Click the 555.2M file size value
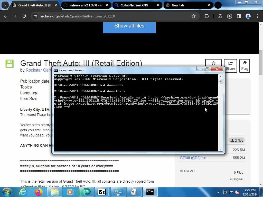 click(x=239, y=158)
